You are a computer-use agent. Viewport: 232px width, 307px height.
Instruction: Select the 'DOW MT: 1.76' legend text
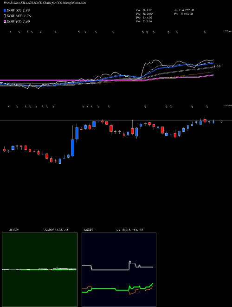19,16
